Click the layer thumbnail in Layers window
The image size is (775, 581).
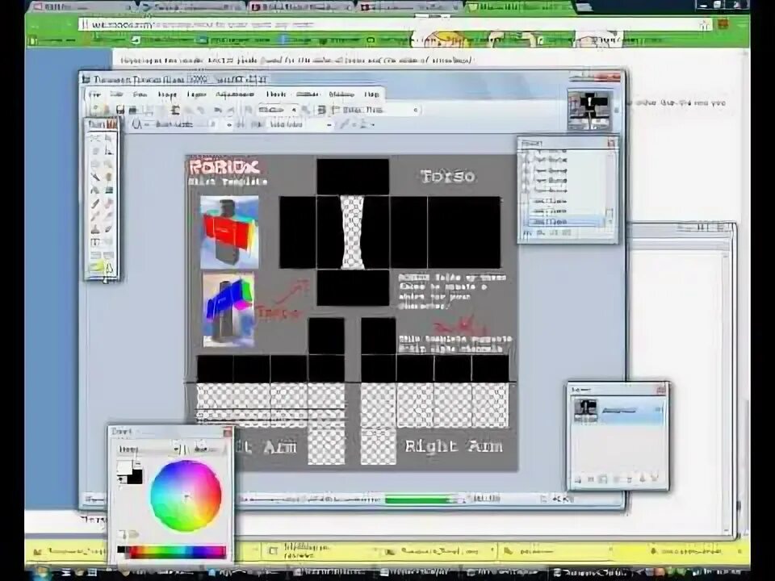(x=586, y=410)
